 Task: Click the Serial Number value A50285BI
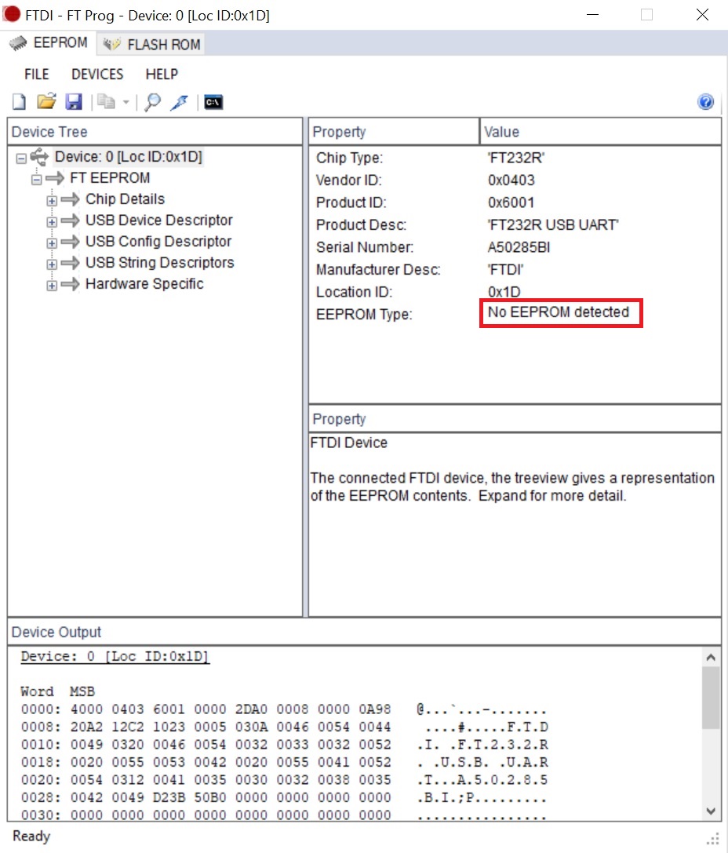(519, 247)
